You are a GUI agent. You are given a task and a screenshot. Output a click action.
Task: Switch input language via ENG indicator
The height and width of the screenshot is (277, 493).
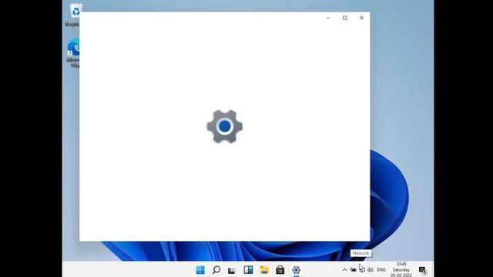pyautogui.click(x=381, y=270)
